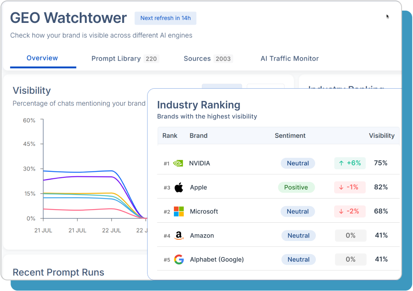Click the red down arrow in -2% badge
The width and height of the screenshot is (413, 291).
(x=341, y=211)
